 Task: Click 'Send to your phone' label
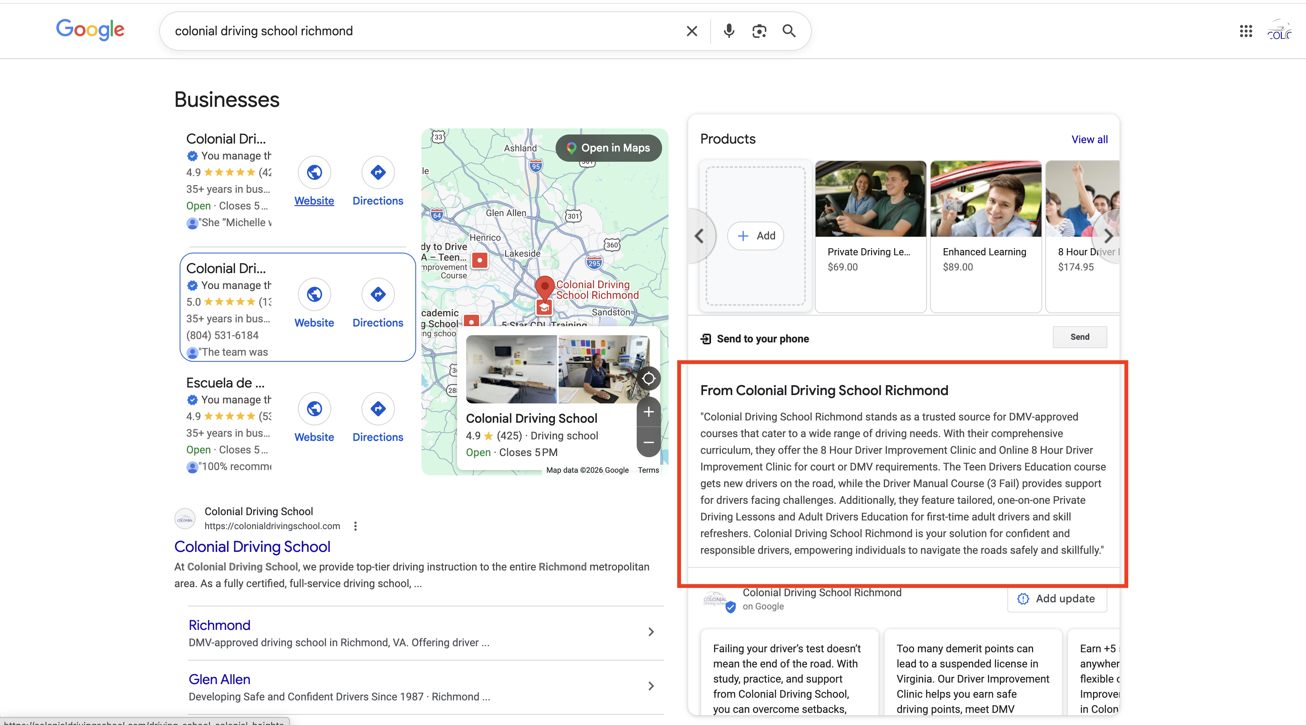(x=763, y=339)
